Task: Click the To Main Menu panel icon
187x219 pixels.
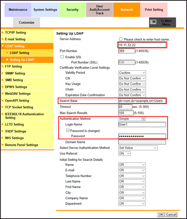Action: [153, 22]
